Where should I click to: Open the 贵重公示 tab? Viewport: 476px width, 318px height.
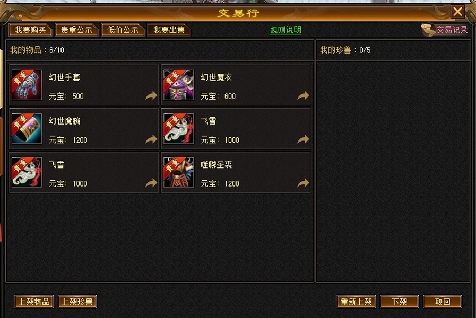pos(76,30)
